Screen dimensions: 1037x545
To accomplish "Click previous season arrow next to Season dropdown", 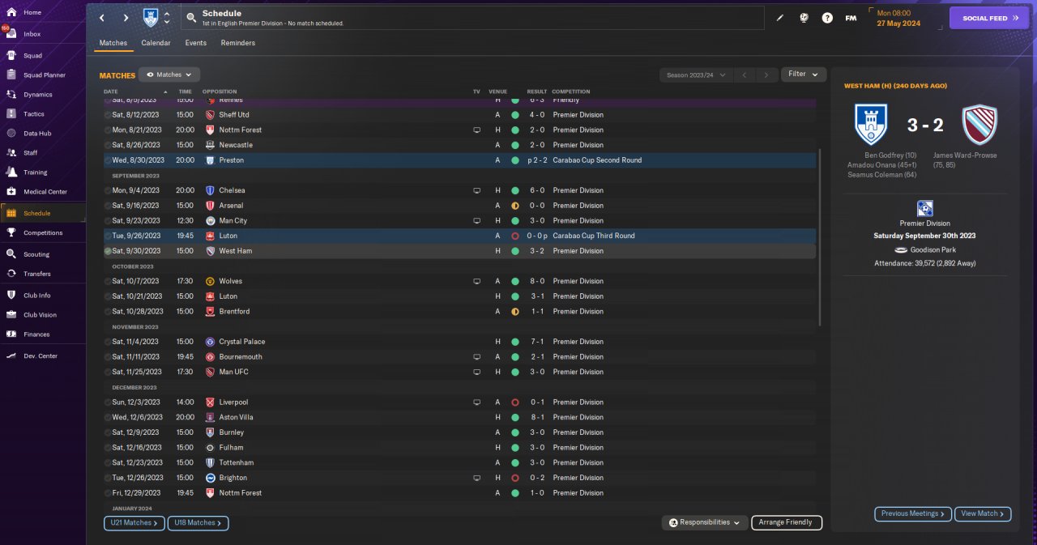I will click(745, 75).
